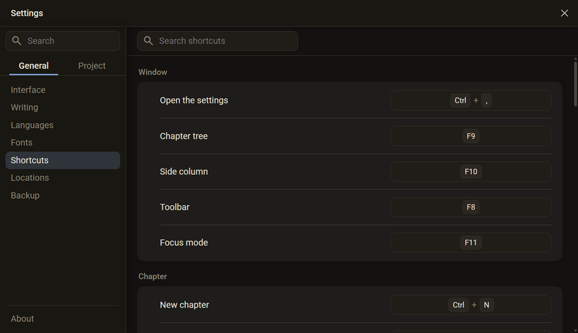Open the Writing settings section

(63, 108)
